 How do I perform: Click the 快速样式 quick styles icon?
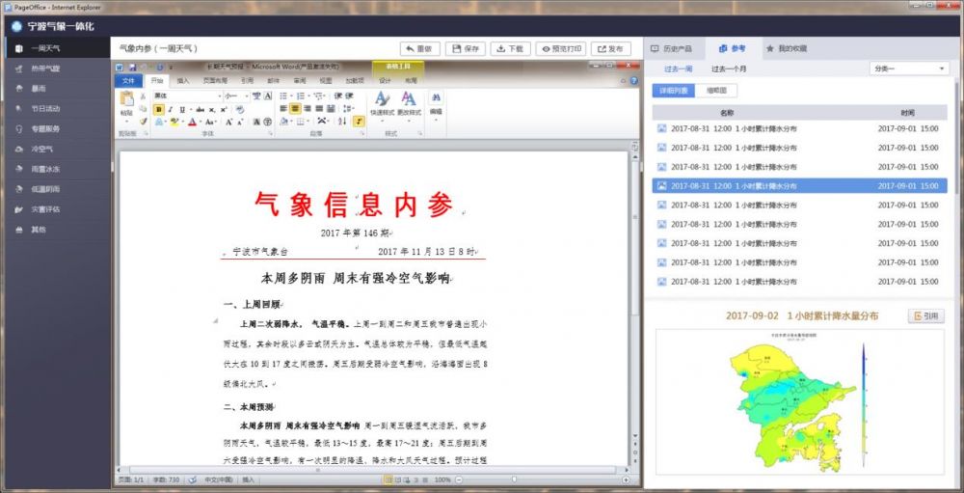[x=382, y=100]
